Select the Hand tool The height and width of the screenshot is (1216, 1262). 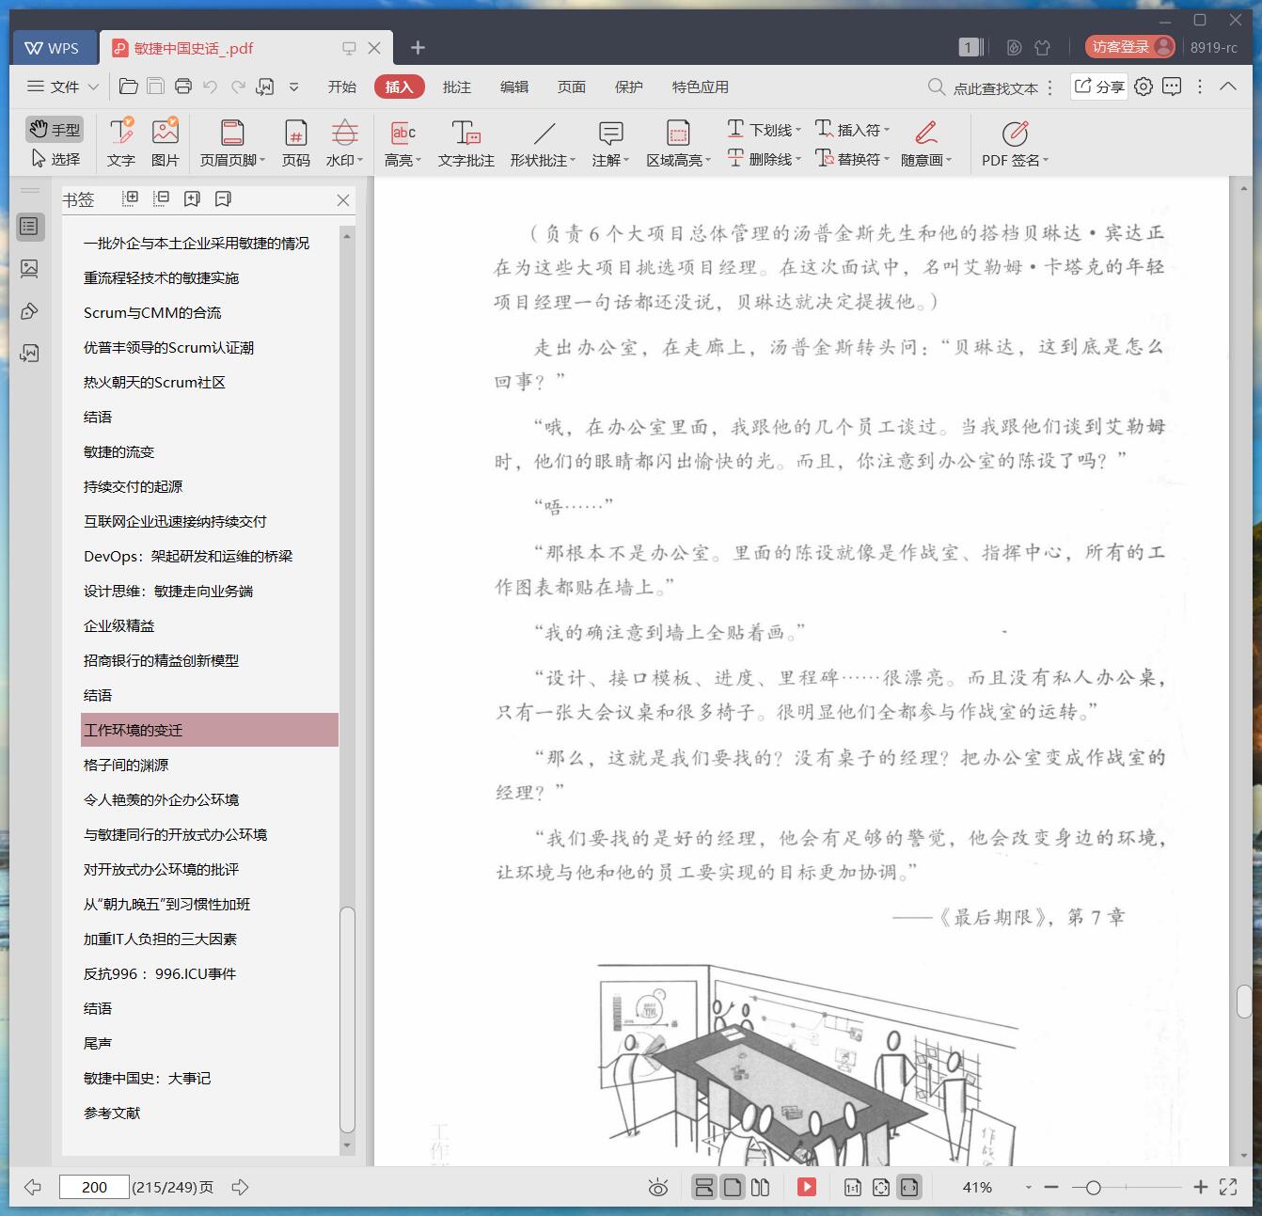pos(55,129)
